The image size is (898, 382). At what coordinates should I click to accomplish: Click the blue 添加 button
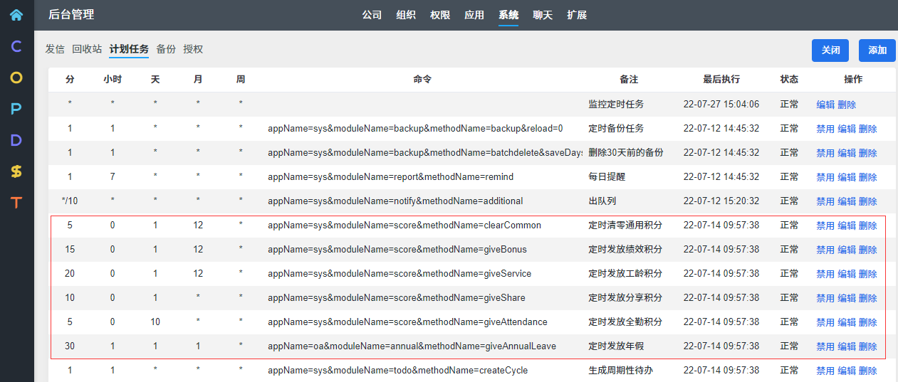877,51
